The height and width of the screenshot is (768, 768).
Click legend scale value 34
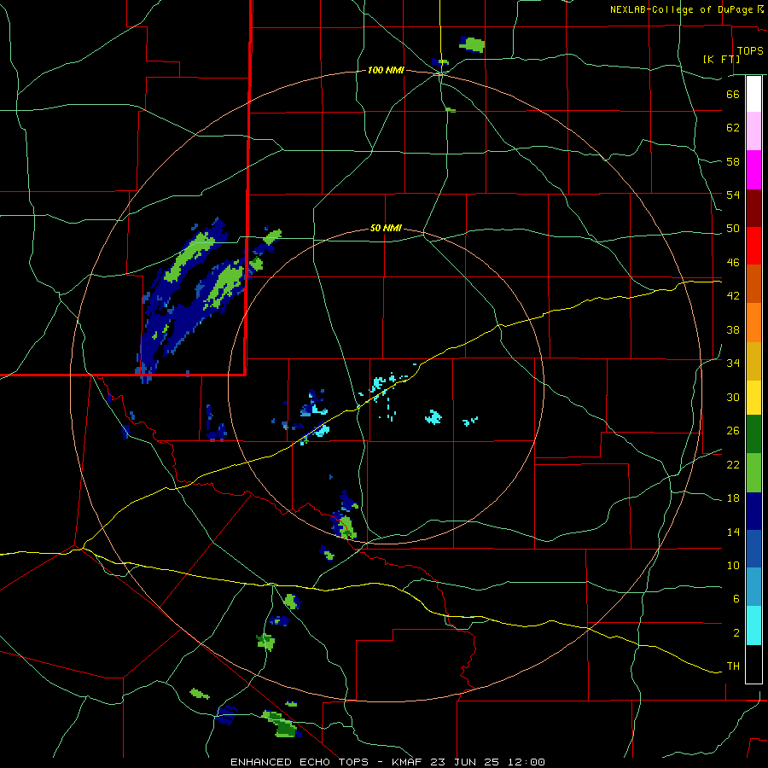(x=733, y=364)
